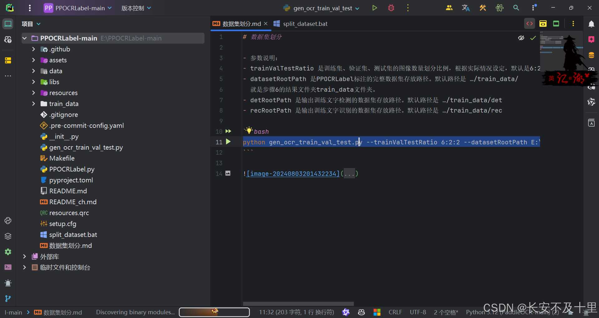599x318 pixels.
Task: Click CRLF line separator in status bar
Action: coord(395,312)
